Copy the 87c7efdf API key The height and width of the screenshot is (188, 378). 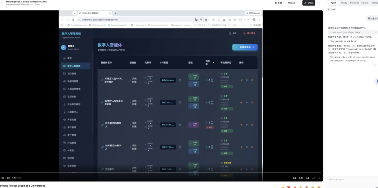point(180,125)
